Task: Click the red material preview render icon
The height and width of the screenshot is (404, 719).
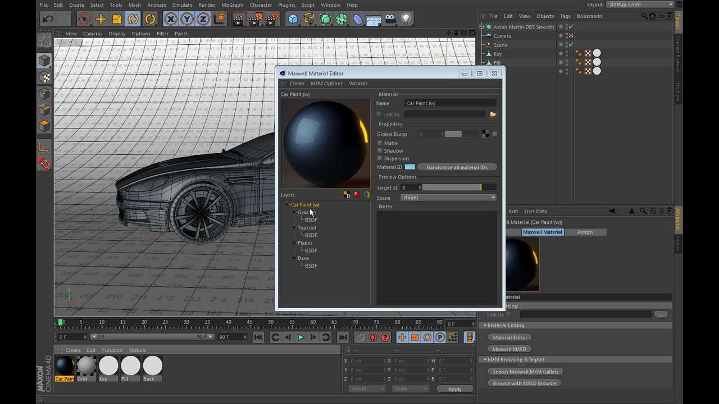Action: coord(357,195)
